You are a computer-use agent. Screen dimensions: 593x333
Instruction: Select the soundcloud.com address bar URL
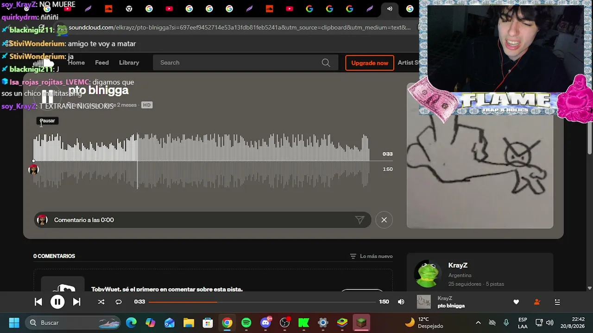coord(240,28)
